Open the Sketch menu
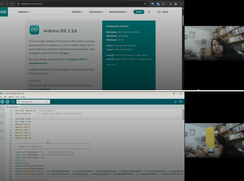Image resolution: width=244 pixels, height=181 pixels. 11,97
